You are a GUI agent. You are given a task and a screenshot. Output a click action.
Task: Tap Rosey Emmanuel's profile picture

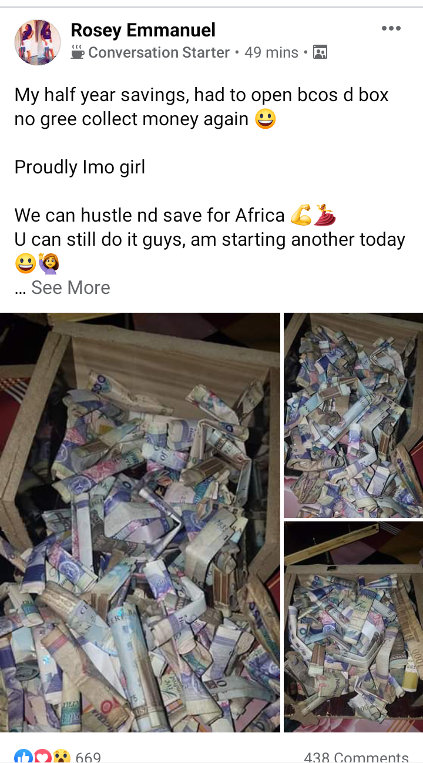coord(38,42)
